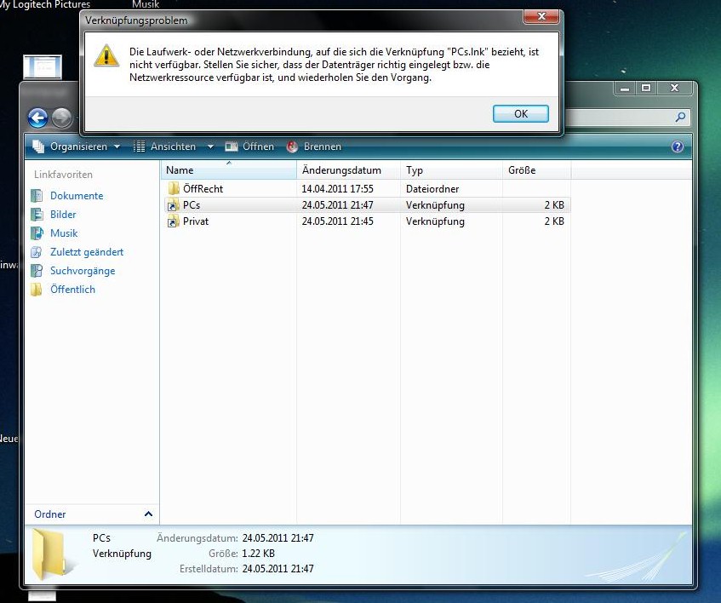This screenshot has height=603, width=721.
Task: Click the warning icon in the error dialog
Action: pos(106,55)
